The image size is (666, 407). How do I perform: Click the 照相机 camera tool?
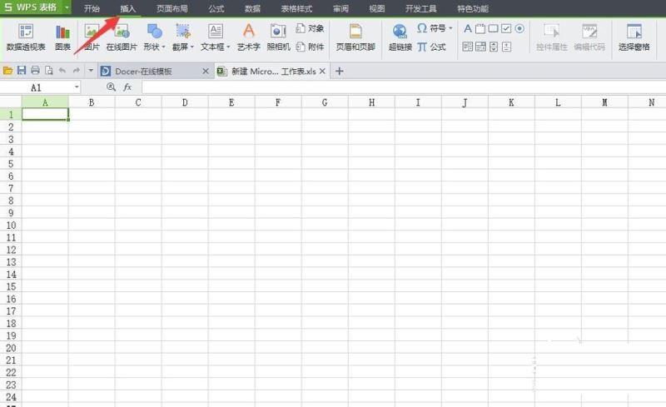277,37
